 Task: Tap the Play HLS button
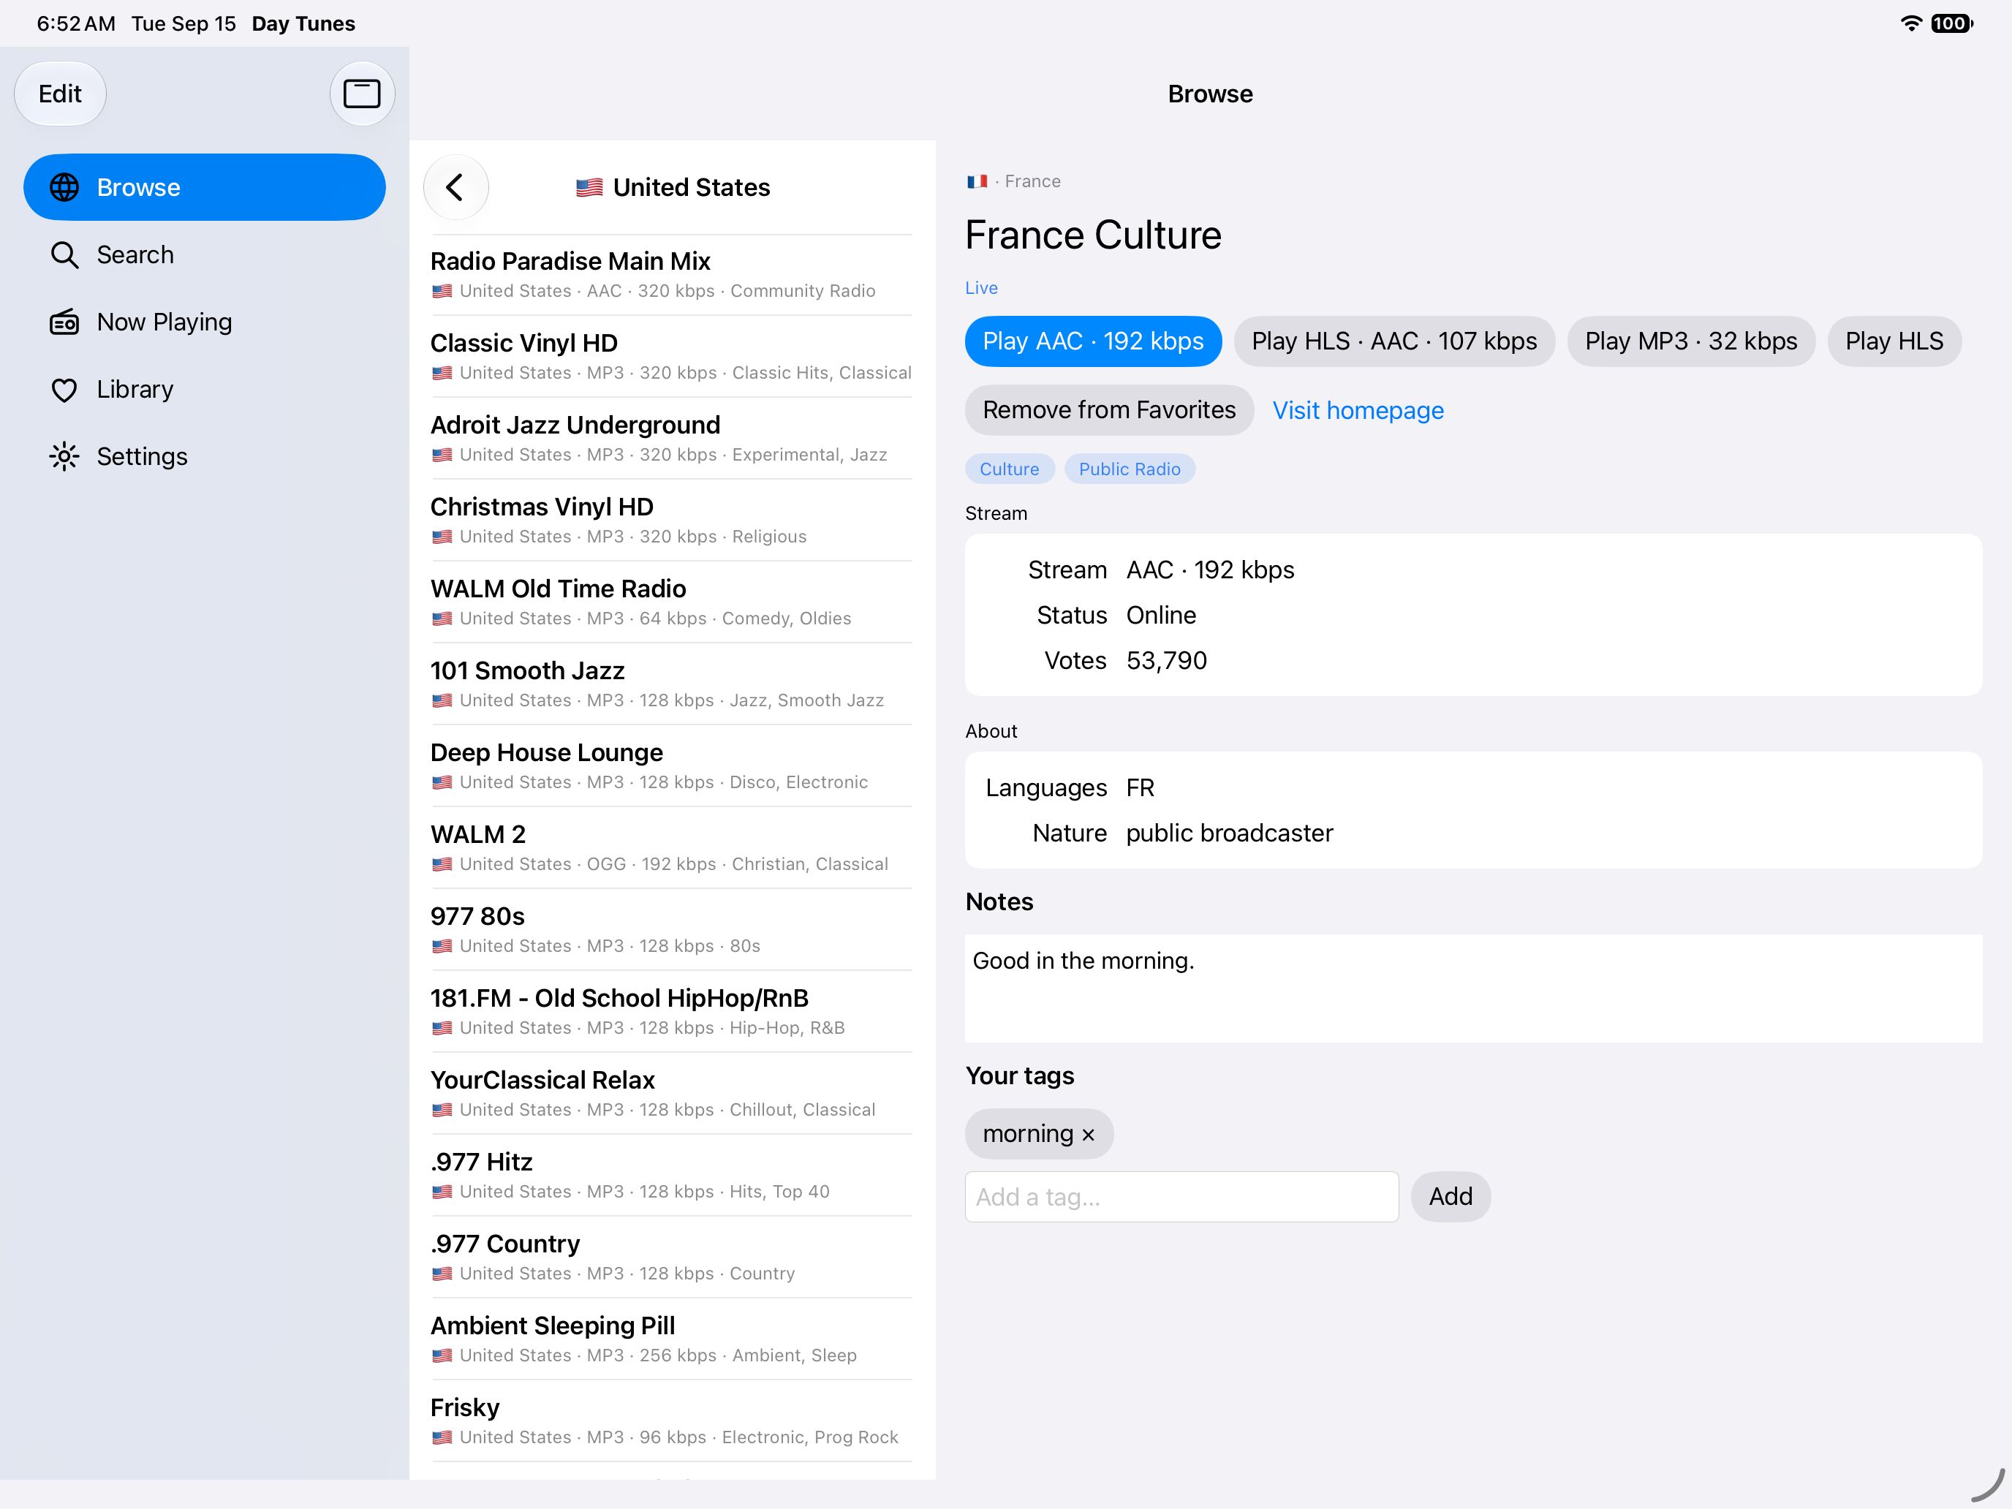[x=1894, y=341]
